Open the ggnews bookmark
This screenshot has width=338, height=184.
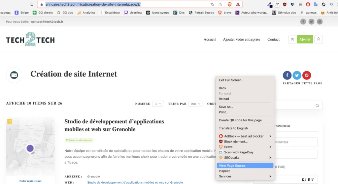[x=308, y=13]
